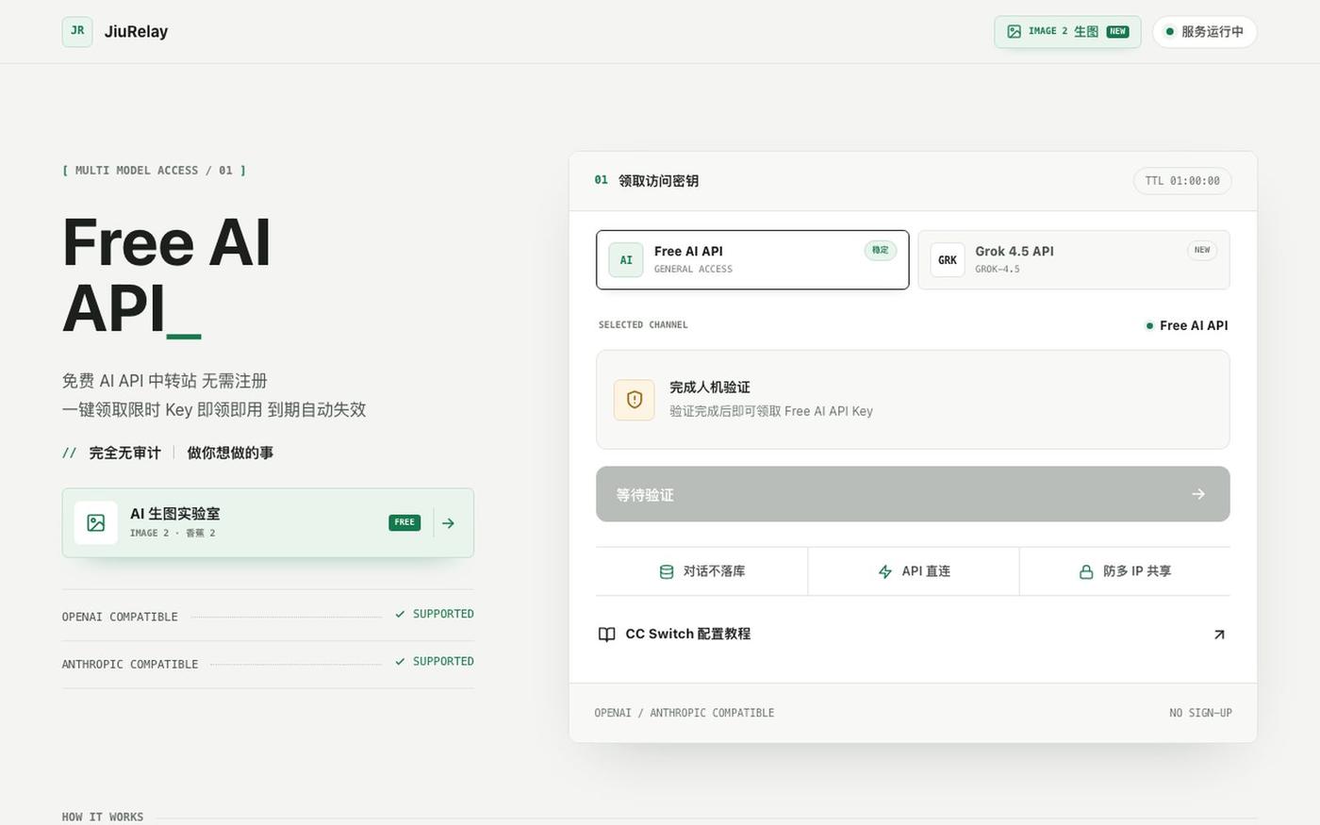Click the 服务运行中 status pill
The height and width of the screenshot is (825, 1320).
pyautogui.click(x=1204, y=31)
